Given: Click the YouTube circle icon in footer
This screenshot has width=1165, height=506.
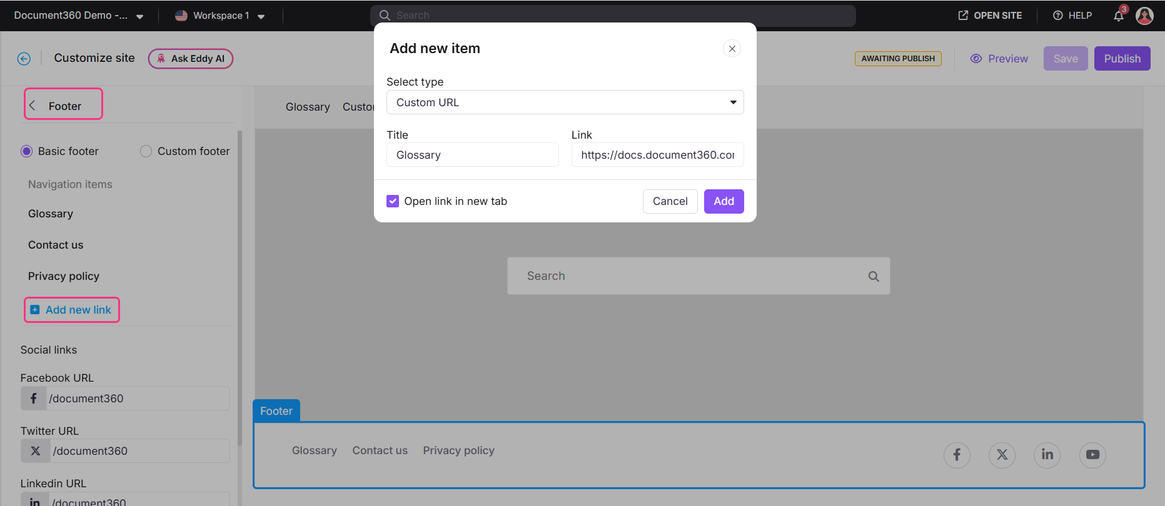Looking at the screenshot, I should pos(1092,455).
